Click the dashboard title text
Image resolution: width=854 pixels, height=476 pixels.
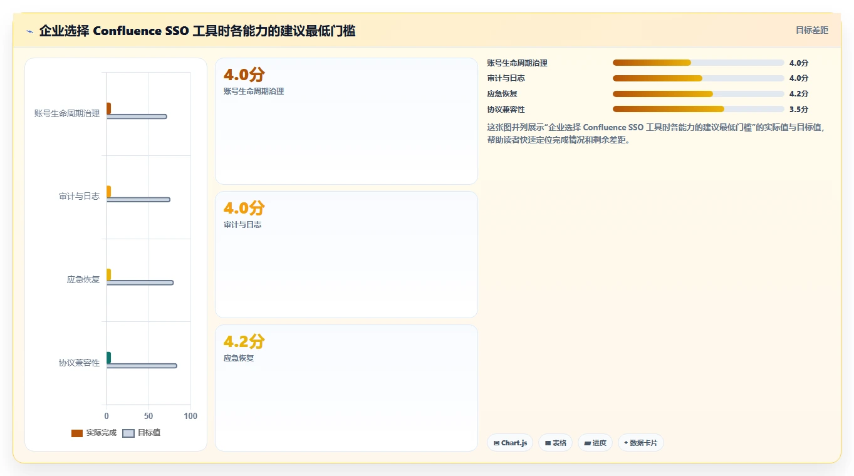pyautogui.click(x=197, y=31)
